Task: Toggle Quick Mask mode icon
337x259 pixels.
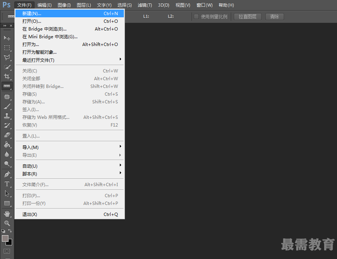Action: tap(7, 251)
